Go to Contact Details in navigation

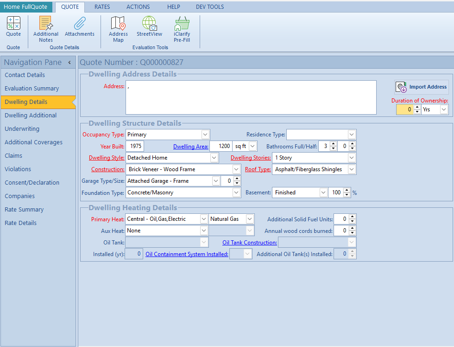(x=38, y=75)
